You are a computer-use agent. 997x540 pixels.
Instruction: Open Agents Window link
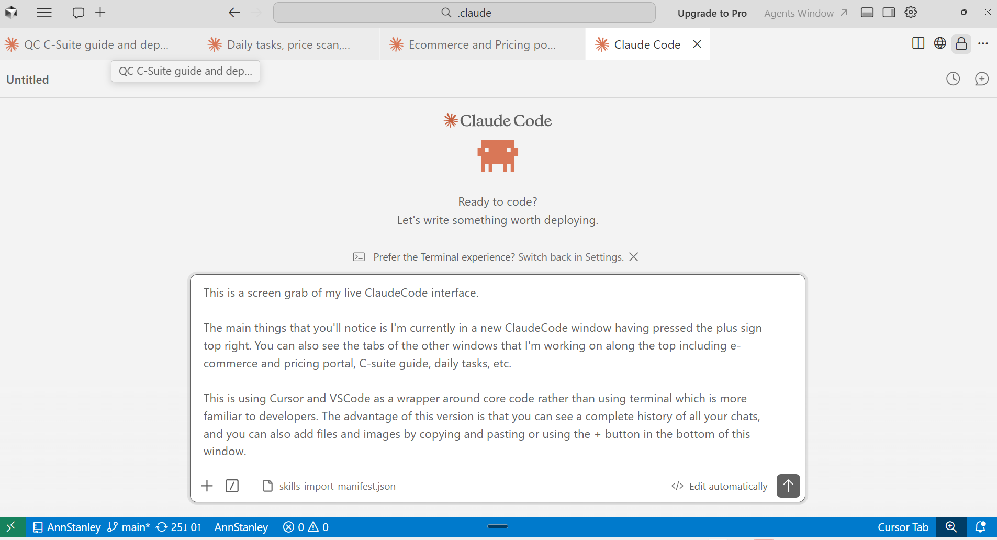pos(805,13)
